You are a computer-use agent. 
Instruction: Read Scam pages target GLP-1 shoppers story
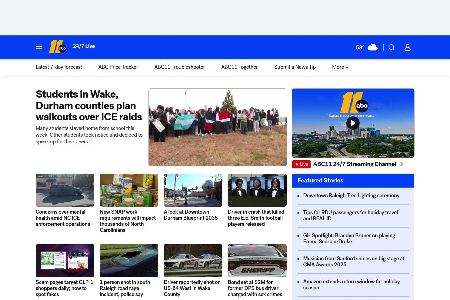pyautogui.click(x=65, y=288)
